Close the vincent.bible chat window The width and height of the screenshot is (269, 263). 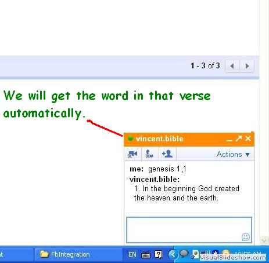pyautogui.click(x=248, y=138)
